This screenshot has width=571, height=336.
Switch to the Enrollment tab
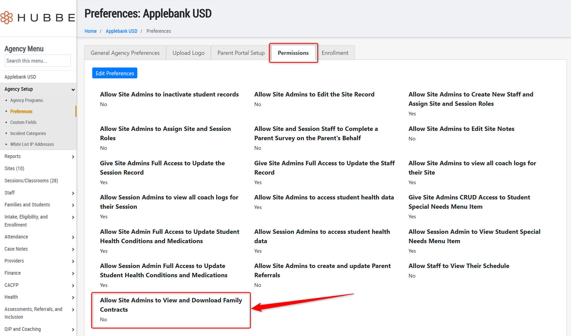click(x=335, y=53)
